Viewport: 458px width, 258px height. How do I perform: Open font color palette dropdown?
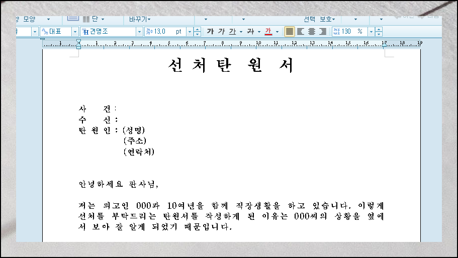277,32
